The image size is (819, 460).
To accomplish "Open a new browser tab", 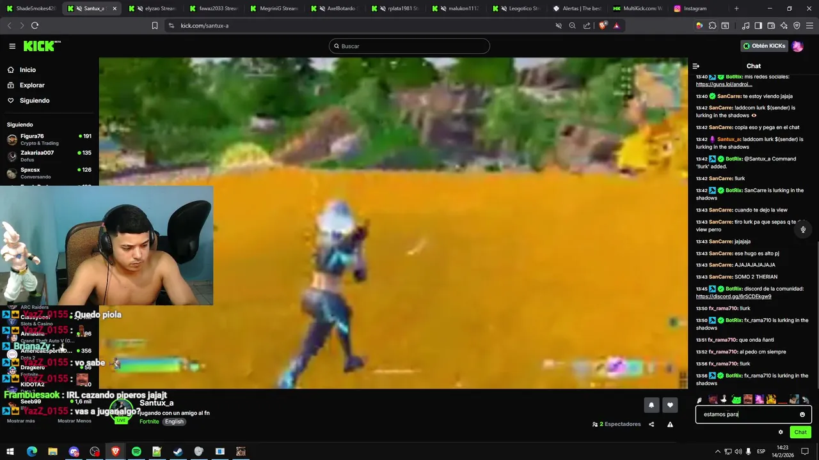I will pyautogui.click(x=736, y=8).
